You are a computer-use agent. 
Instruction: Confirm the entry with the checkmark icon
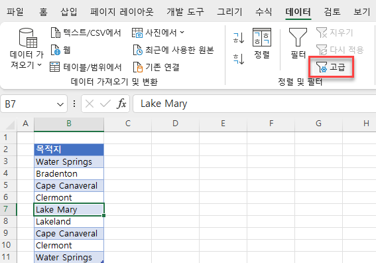tap(105, 104)
